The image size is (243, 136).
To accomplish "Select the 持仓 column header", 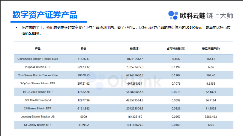I will tap(83, 49).
